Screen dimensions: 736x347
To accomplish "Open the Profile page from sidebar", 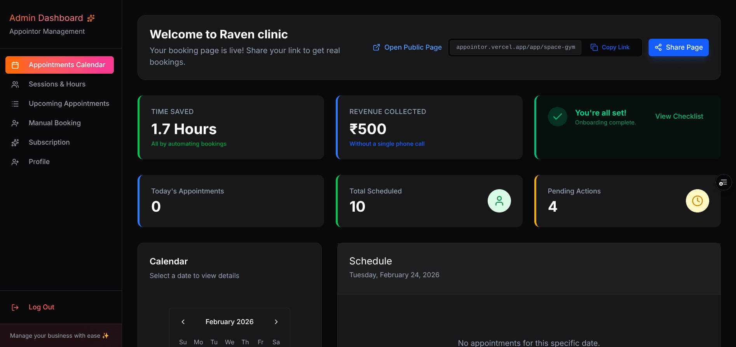I will click(39, 162).
